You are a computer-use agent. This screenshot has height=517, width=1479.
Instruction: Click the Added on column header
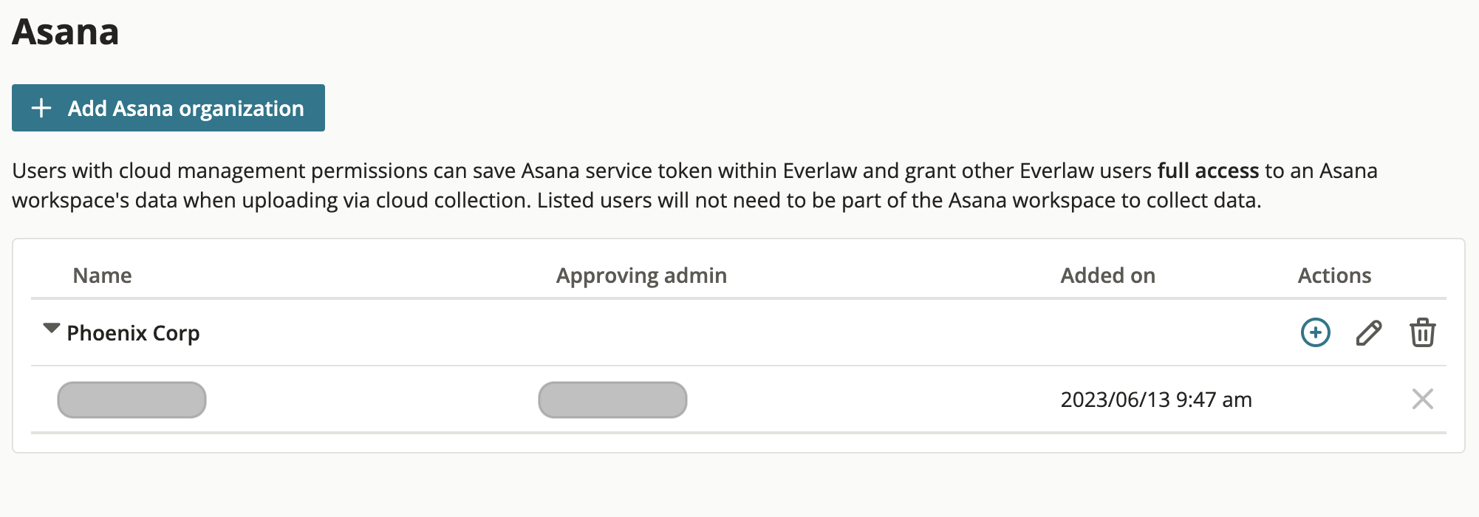1107,275
